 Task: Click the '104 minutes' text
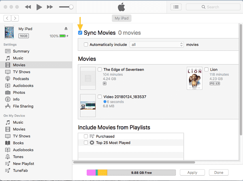113,74
